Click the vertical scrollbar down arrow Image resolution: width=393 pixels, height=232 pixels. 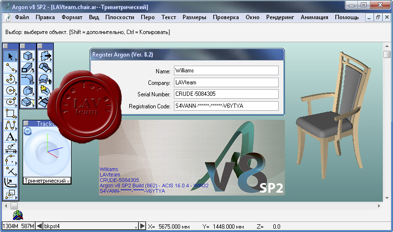[x=387, y=198]
